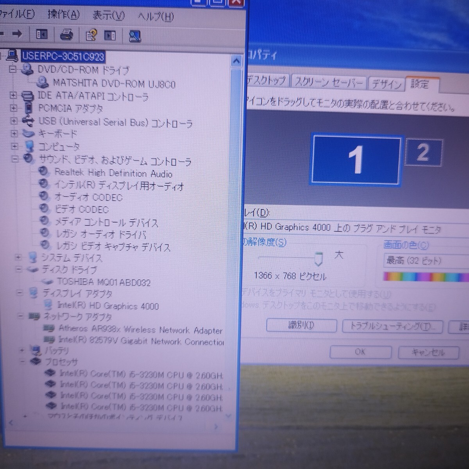Screen dimensions: 469x469
Task: Click the キャンセル button
Action: click(x=428, y=353)
